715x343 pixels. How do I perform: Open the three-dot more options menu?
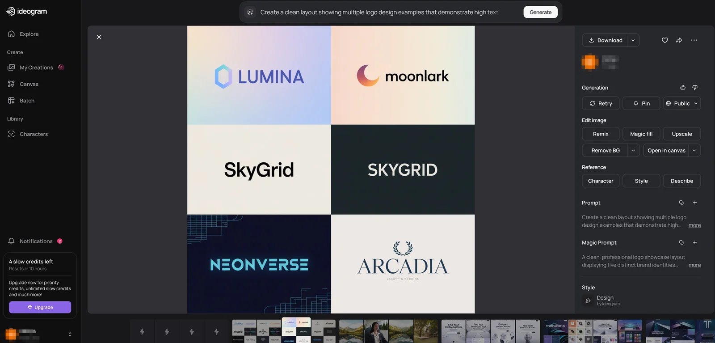pos(694,40)
